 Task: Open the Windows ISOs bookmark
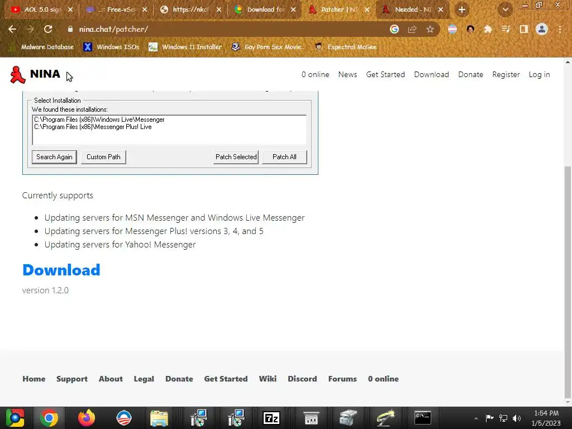(x=111, y=47)
